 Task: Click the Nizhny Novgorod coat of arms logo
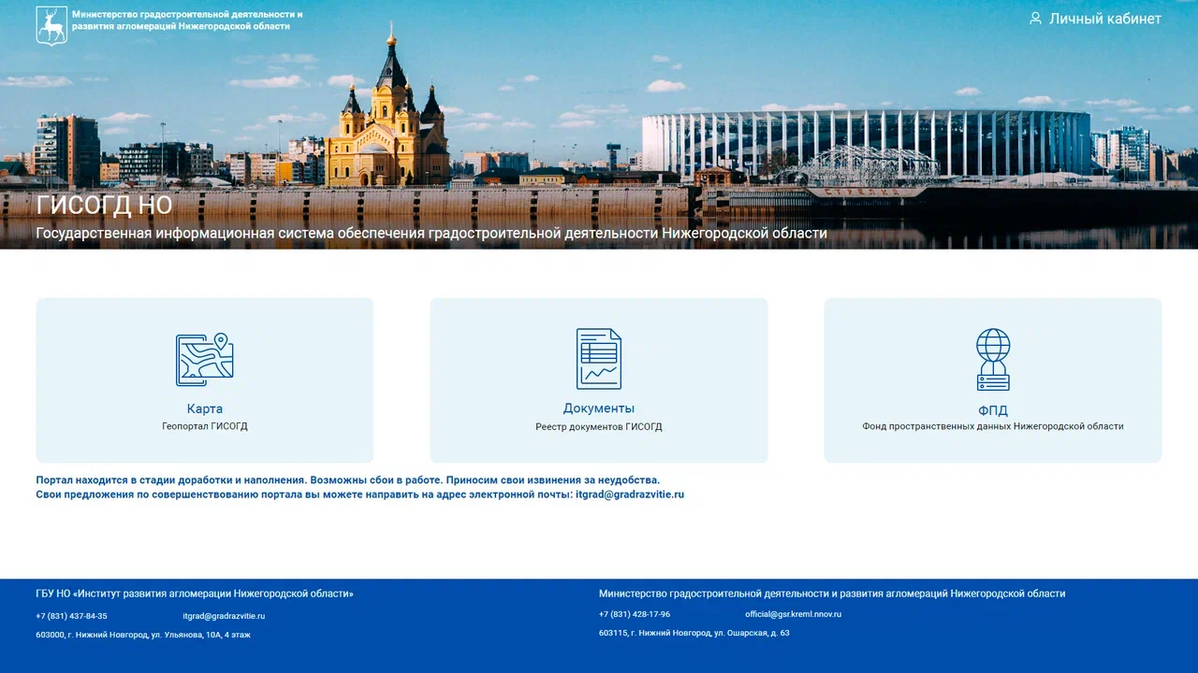coord(51,25)
